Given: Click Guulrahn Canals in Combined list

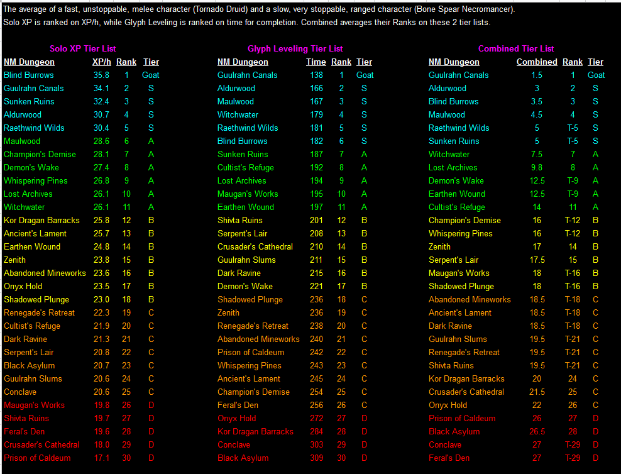Looking at the screenshot, I should point(459,75).
